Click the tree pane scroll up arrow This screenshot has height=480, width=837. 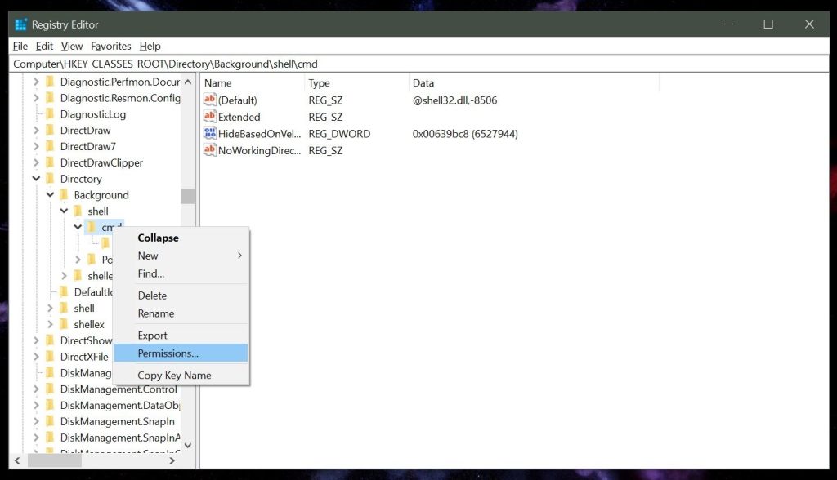(x=188, y=82)
